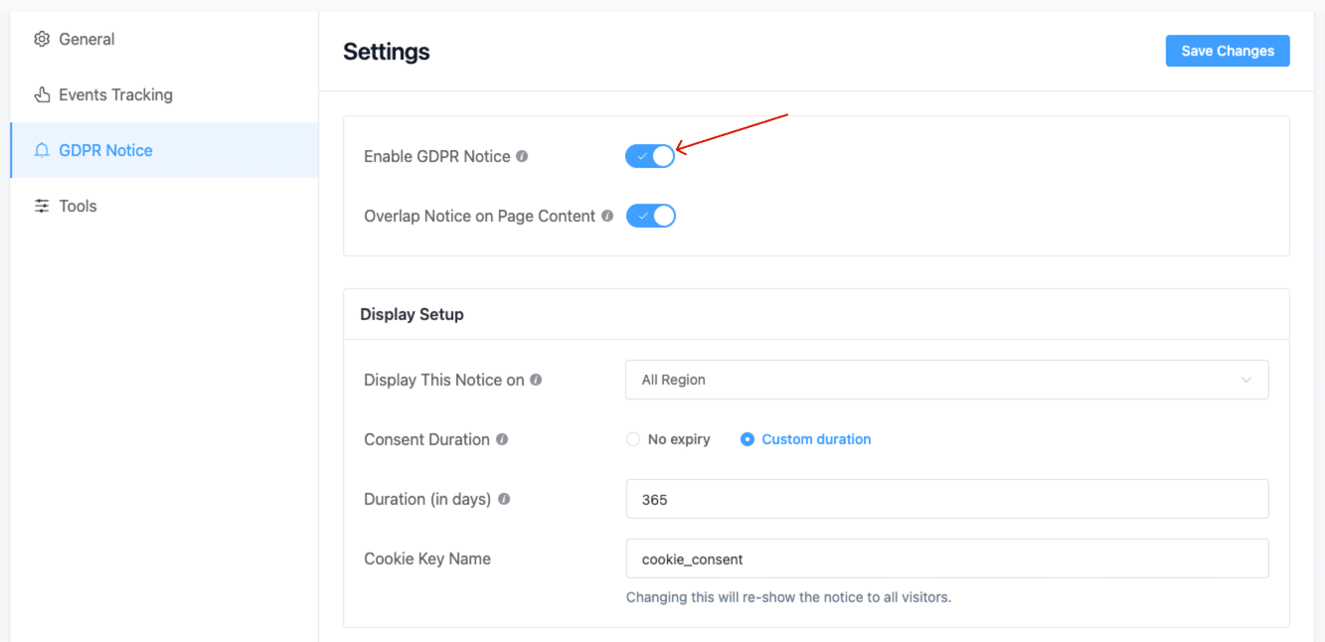Click the hand icon beside Events Tracking
1325x642 pixels.
(41, 94)
